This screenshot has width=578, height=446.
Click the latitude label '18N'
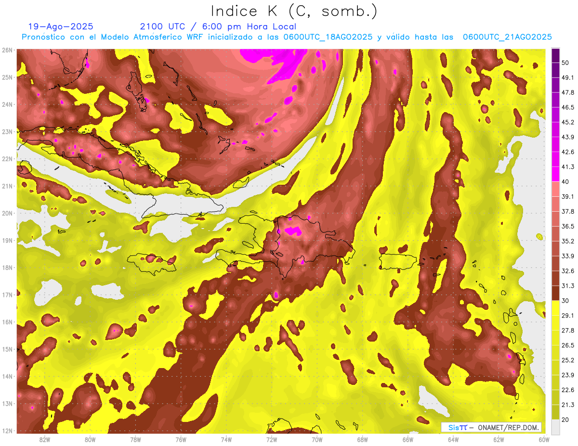(7, 267)
